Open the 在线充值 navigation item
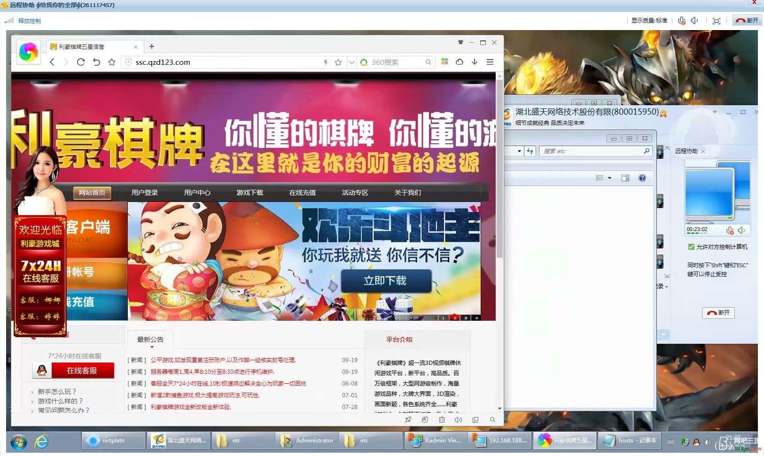Viewport: 764px width, 456px height. point(303,193)
